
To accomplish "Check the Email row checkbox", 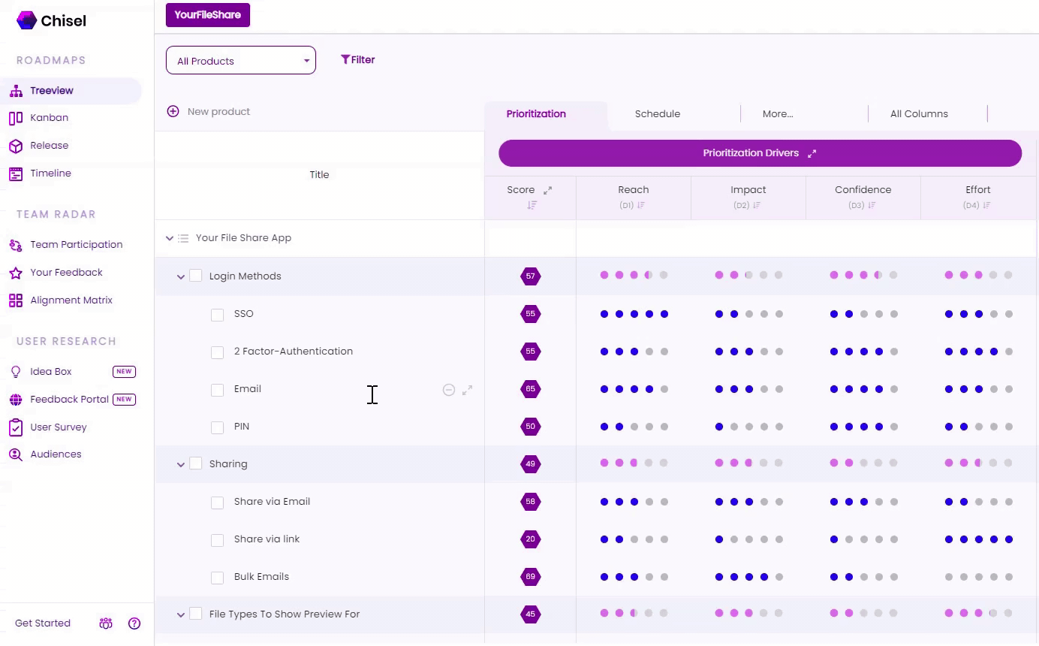I will point(218,390).
